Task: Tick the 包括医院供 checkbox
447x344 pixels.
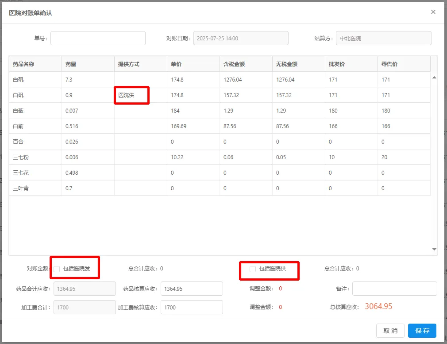Action: [253, 269]
